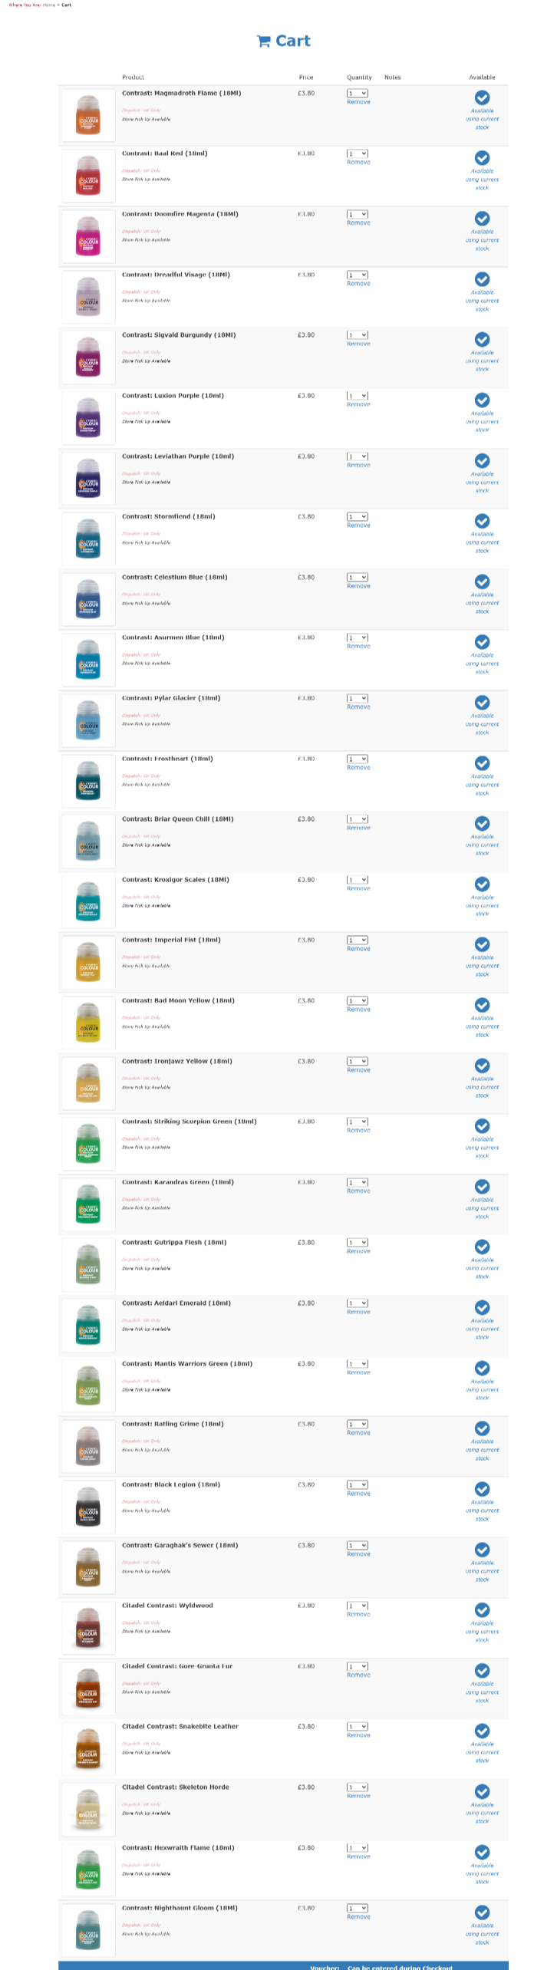Click the availability checkmark for Baal Red
This screenshot has width=534, height=1970.
pos(482,158)
